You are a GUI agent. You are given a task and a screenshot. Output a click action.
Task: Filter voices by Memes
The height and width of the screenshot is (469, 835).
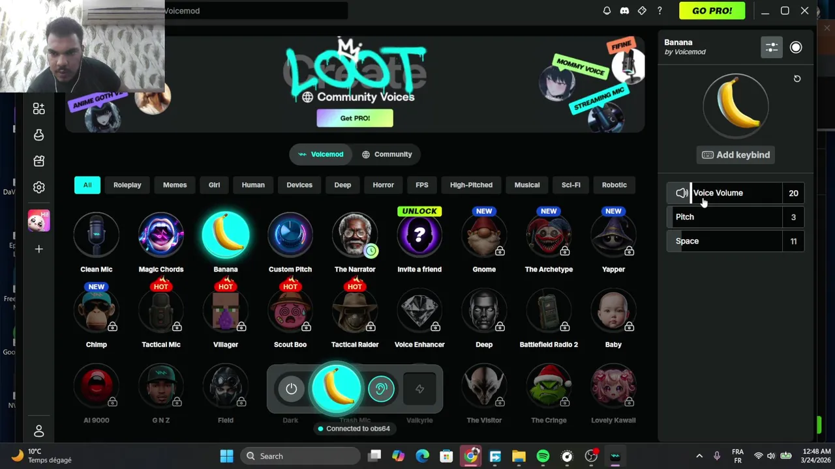tap(175, 185)
